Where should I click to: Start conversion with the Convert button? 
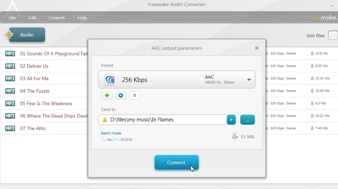tap(177, 162)
